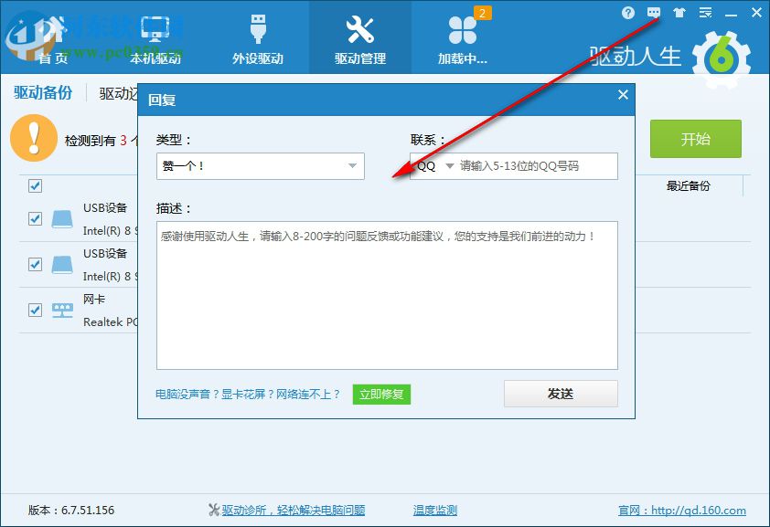Switch to the 驱动还原 tab
770x527 pixels.
(x=121, y=93)
